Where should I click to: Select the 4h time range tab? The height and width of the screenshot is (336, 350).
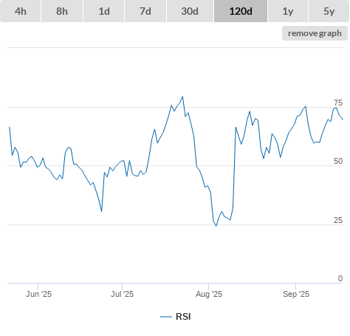coord(21,11)
